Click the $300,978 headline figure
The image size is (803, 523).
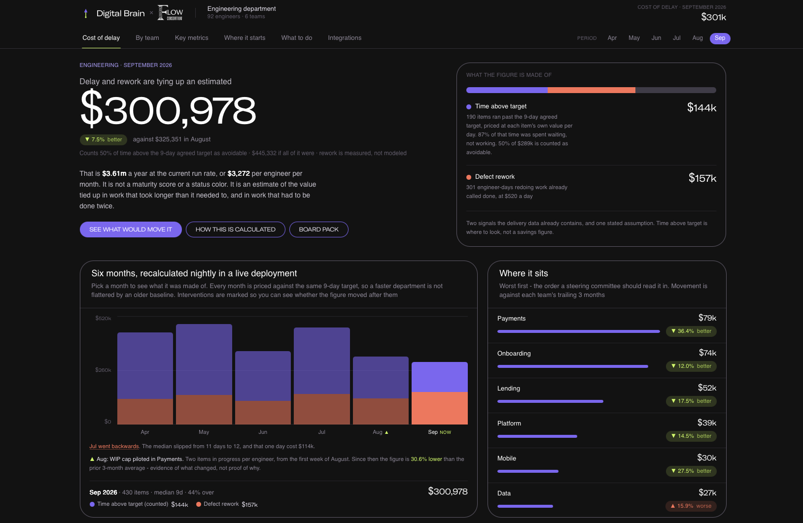pyautogui.click(x=168, y=109)
